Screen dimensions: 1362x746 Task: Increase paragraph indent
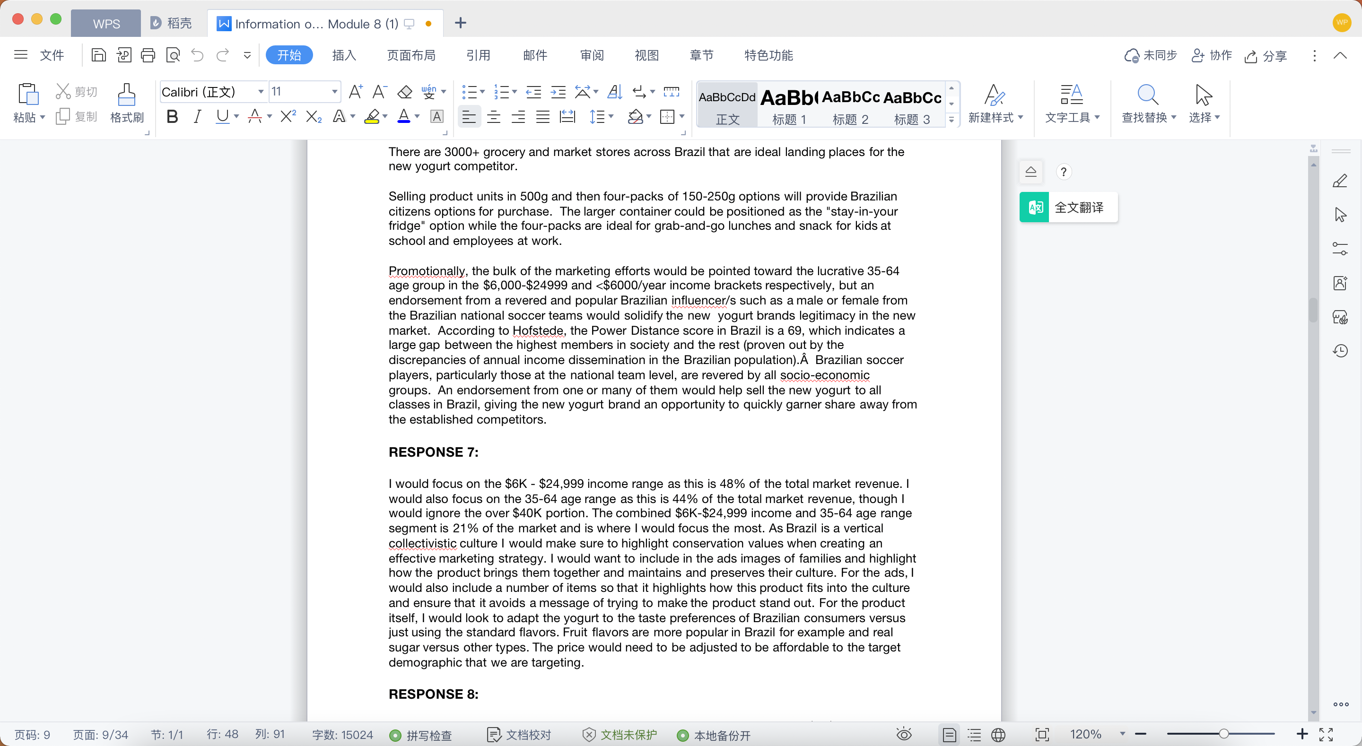(558, 92)
